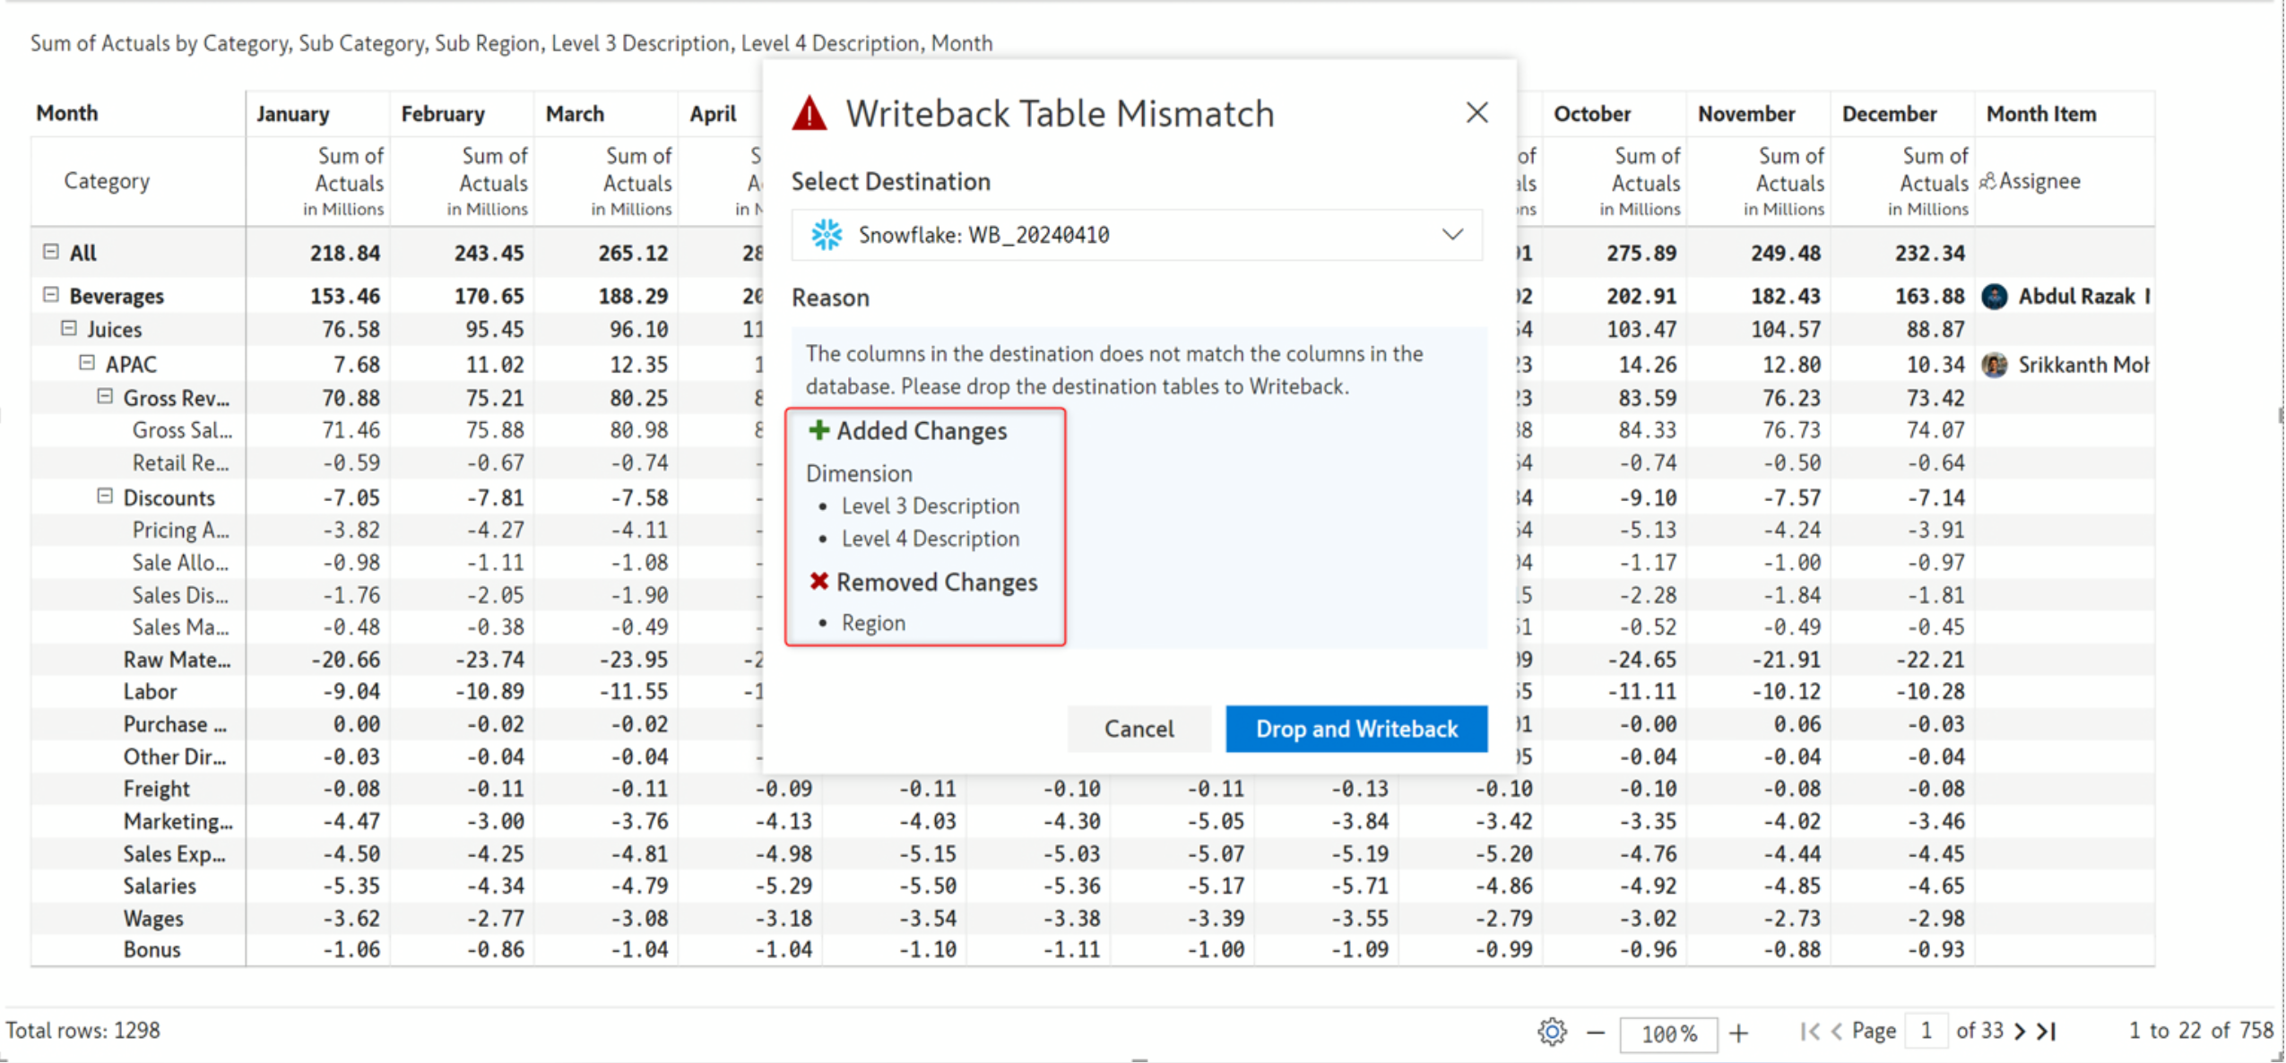Collapse the All row

tap(51, 252)
